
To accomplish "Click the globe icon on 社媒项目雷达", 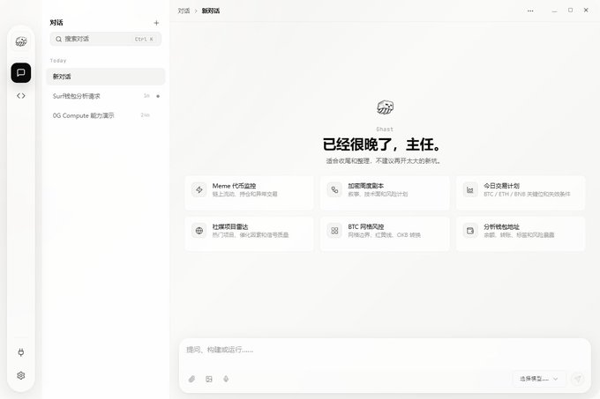I will coord(199,231).
